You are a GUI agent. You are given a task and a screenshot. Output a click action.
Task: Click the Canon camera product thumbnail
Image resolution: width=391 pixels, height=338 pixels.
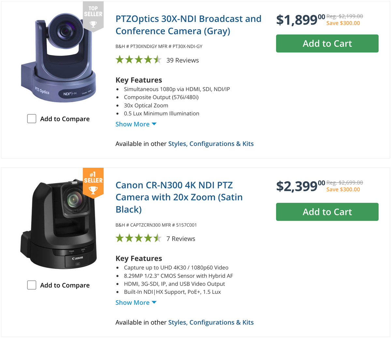pos(59,225)
